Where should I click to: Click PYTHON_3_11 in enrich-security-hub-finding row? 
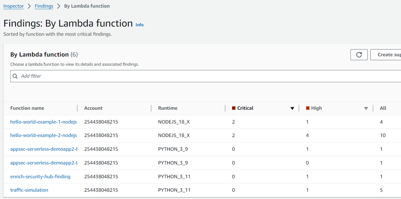pos(174,176)
